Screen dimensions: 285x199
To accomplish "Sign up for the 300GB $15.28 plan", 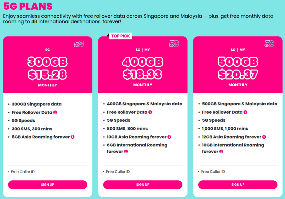I will [x=48, y=185].
